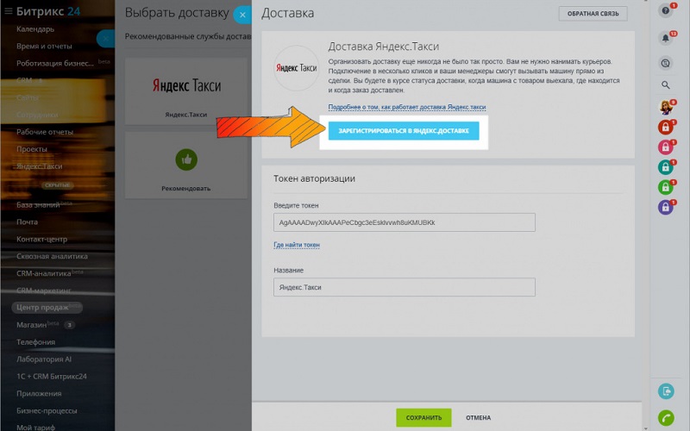Image resolution: width=690 pixels, height=431 pixels.
Task: Open the Подробнее о том, как работает доставка link
Action: point(407,107)
